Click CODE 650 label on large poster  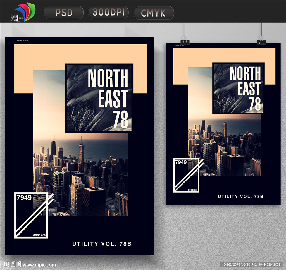(x=39, y=235)
